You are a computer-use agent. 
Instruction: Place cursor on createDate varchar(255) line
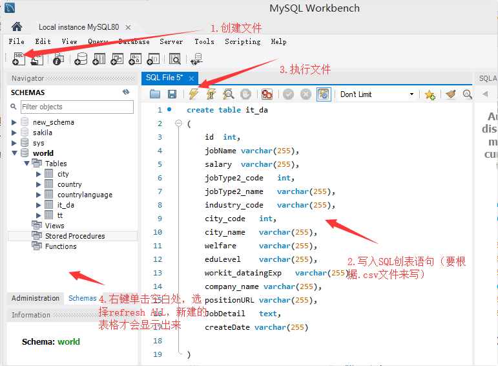click(x=256, y=327)
